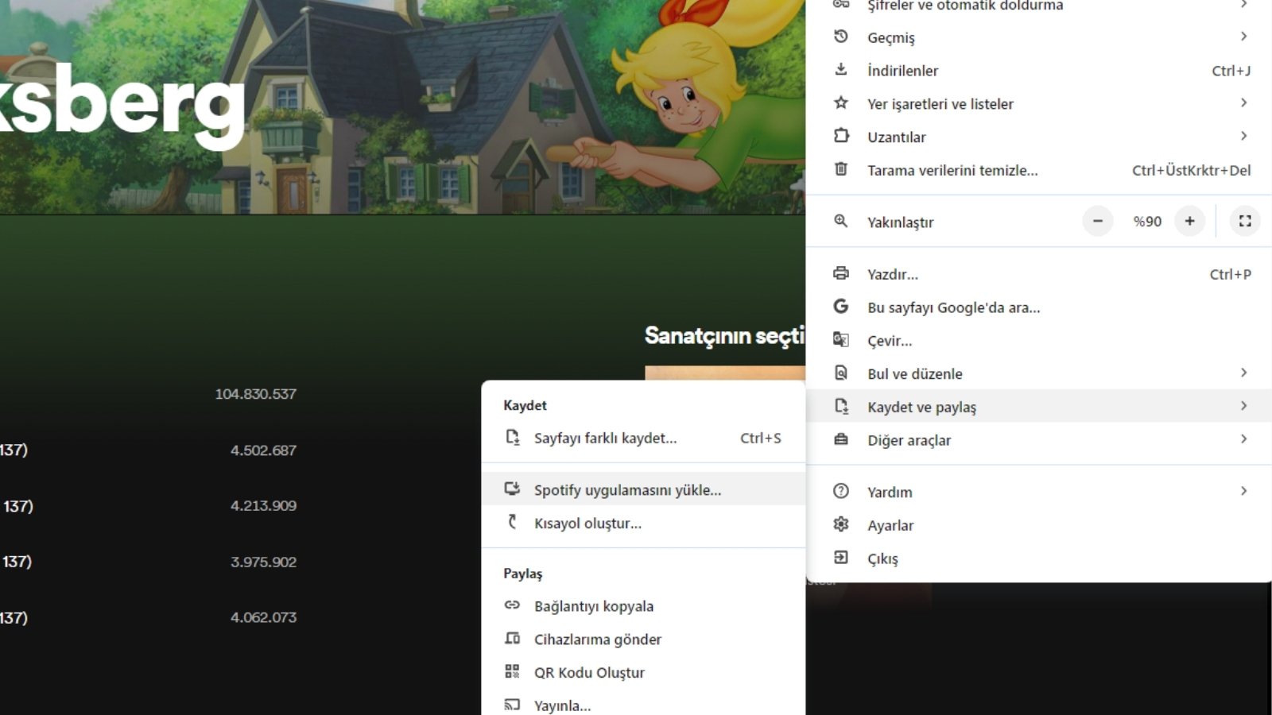
Task: Click the find icon beside Bul ve düzenle
Action: (840, 373)
